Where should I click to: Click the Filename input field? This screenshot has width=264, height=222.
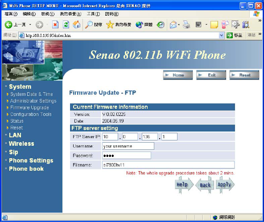[168, 165]
